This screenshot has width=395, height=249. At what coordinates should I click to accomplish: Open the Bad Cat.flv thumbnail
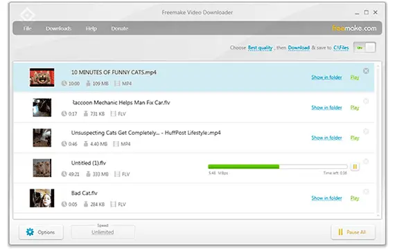point(42,199)
